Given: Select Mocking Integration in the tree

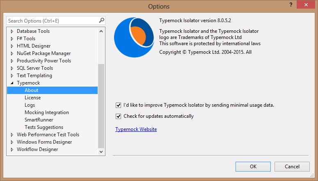Looking at the screenshot, I should 46,112.
